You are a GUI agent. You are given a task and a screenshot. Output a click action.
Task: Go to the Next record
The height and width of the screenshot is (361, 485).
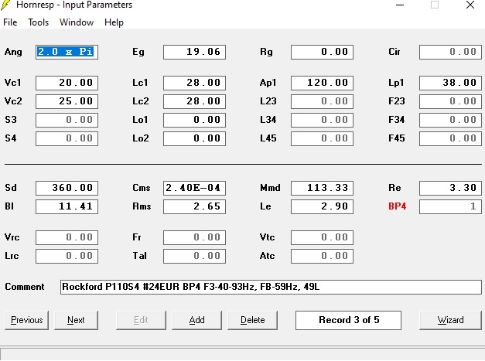pos(76,320)
